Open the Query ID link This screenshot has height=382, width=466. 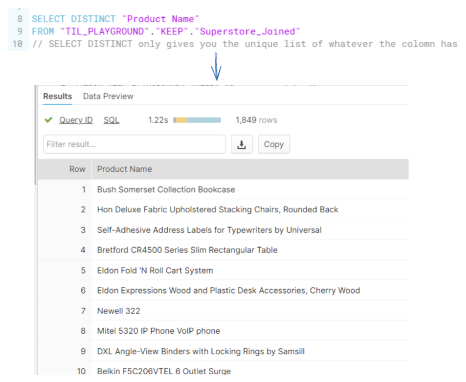click(x=76, y=120)
